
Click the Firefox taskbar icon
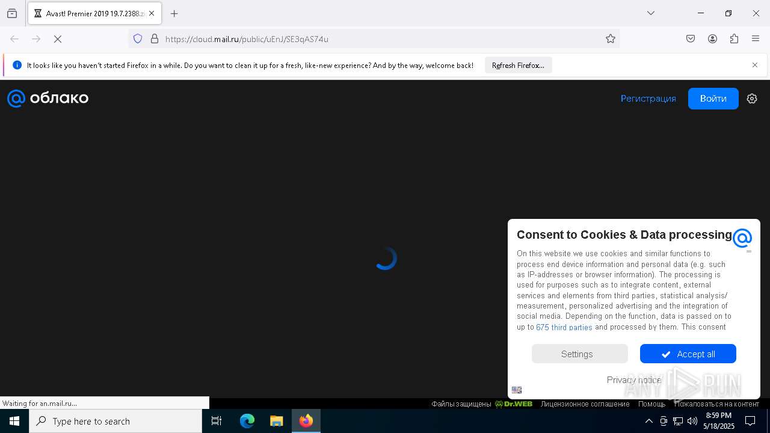tap(306, 421)
